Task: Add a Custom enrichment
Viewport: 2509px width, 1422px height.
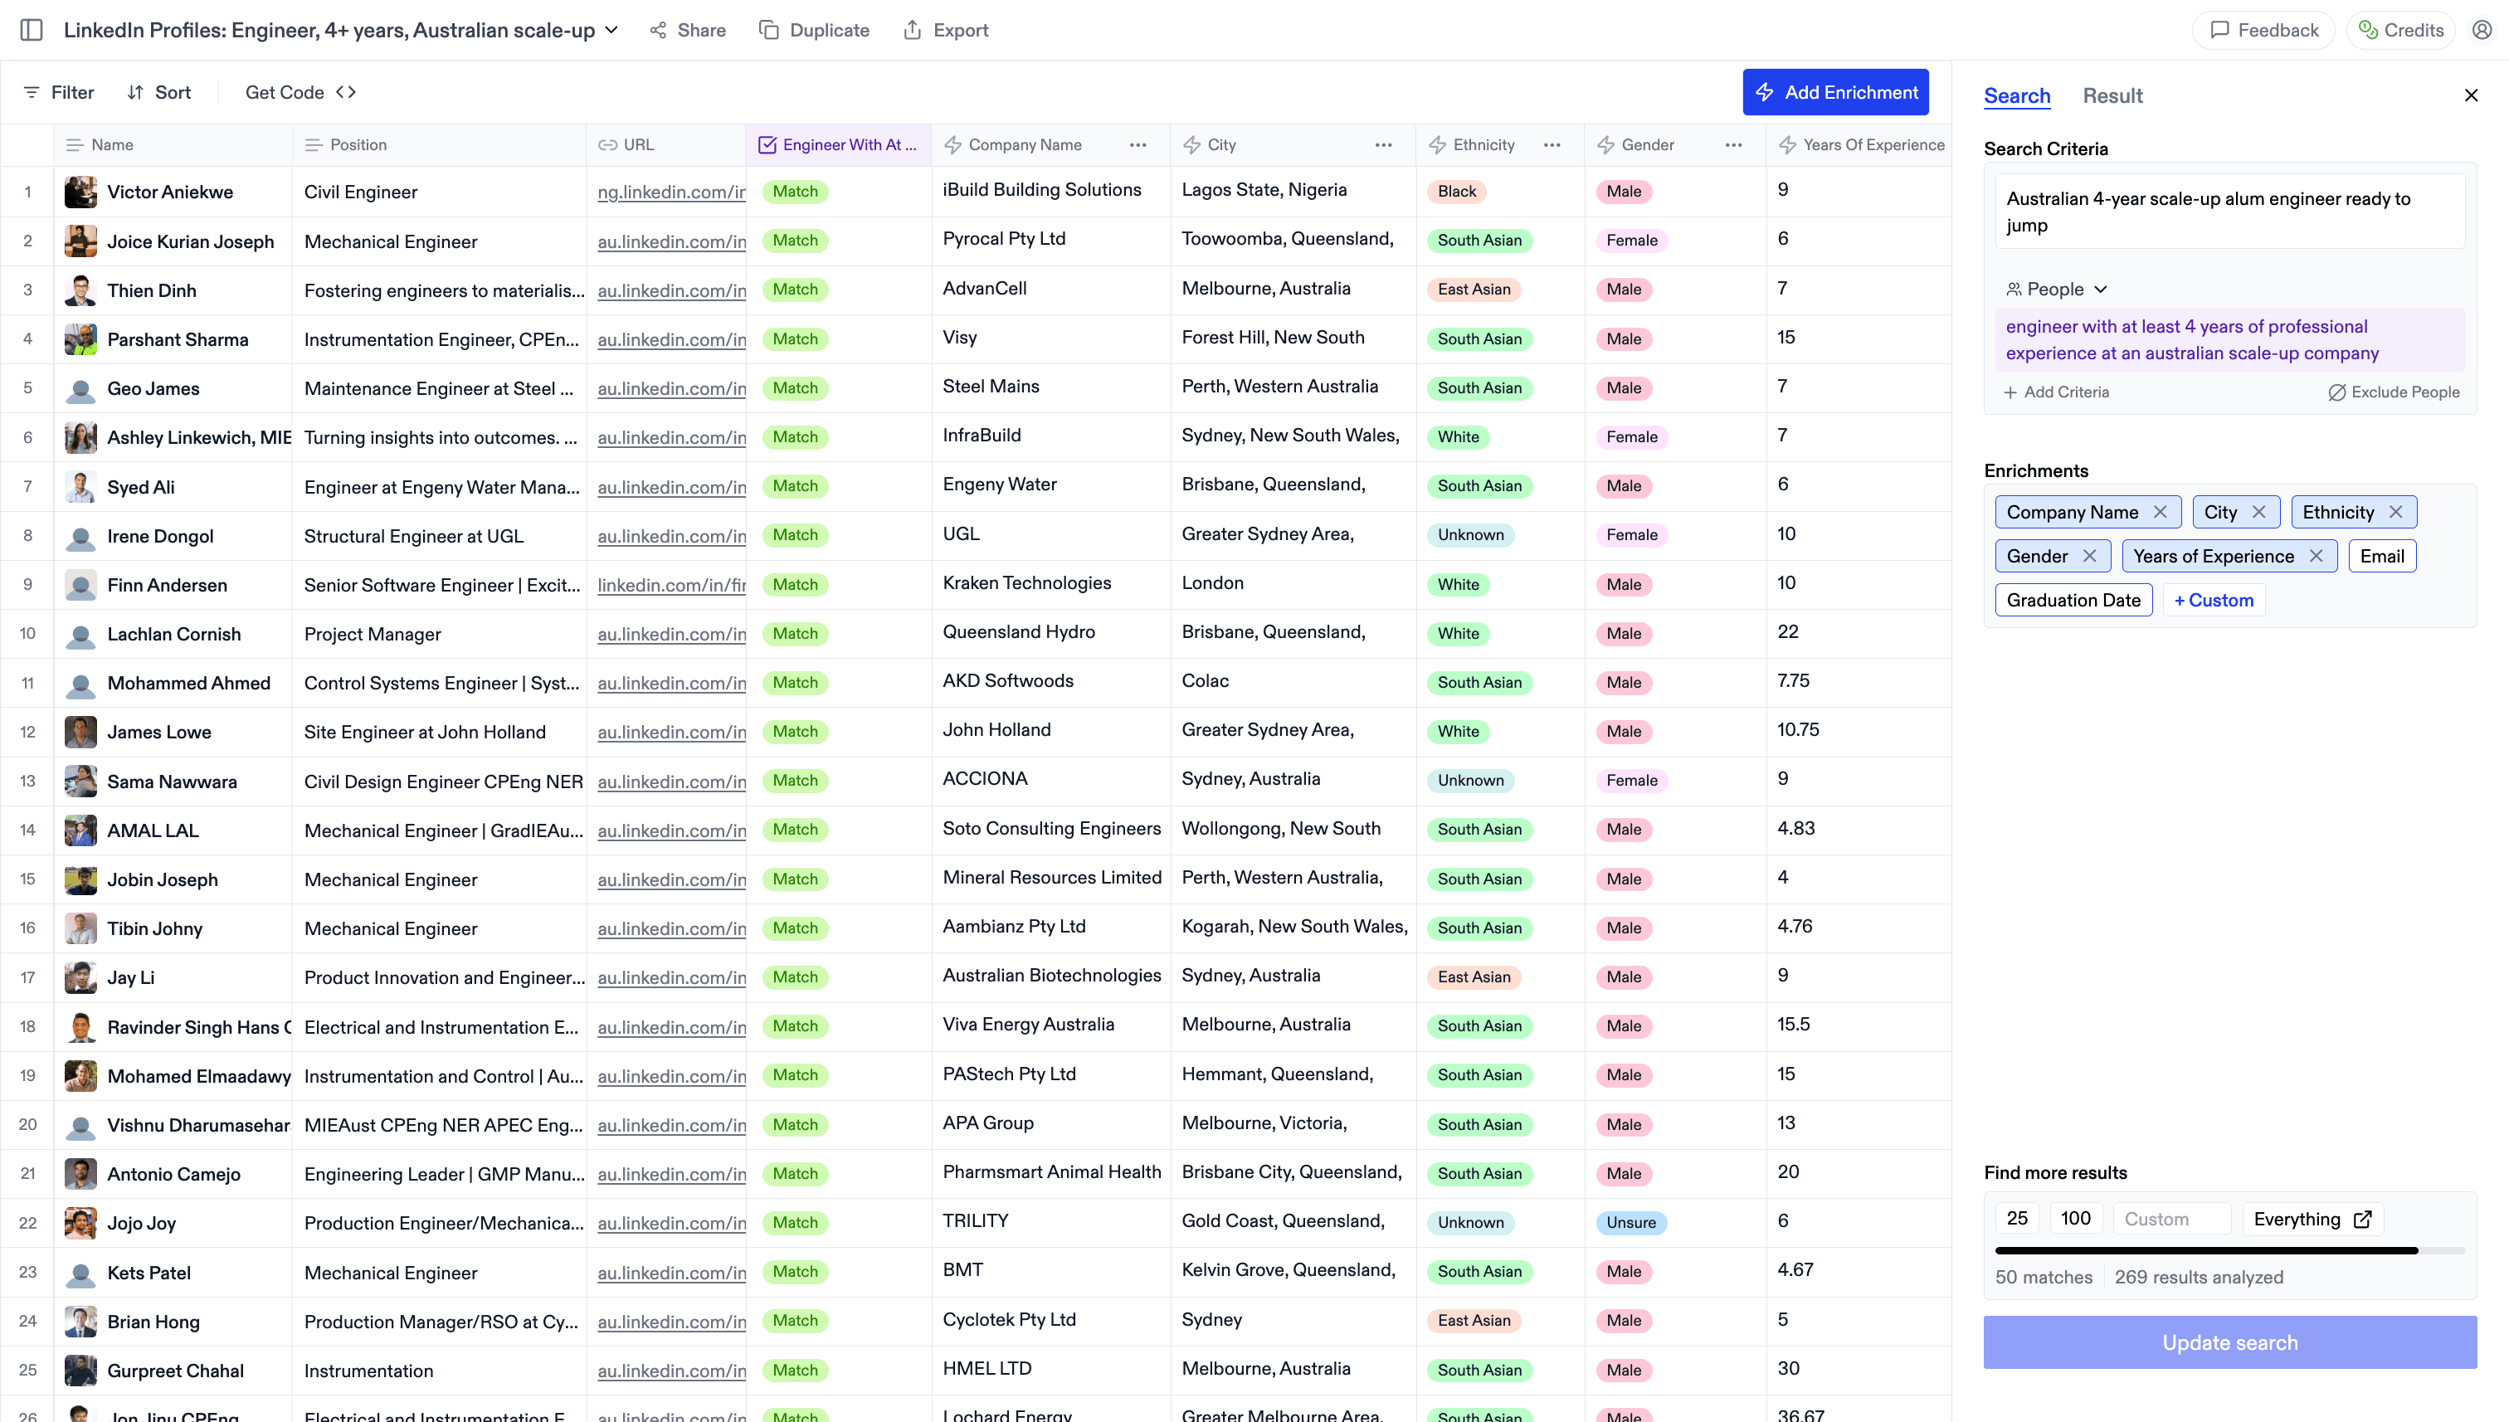Action: pos(2213,600)
